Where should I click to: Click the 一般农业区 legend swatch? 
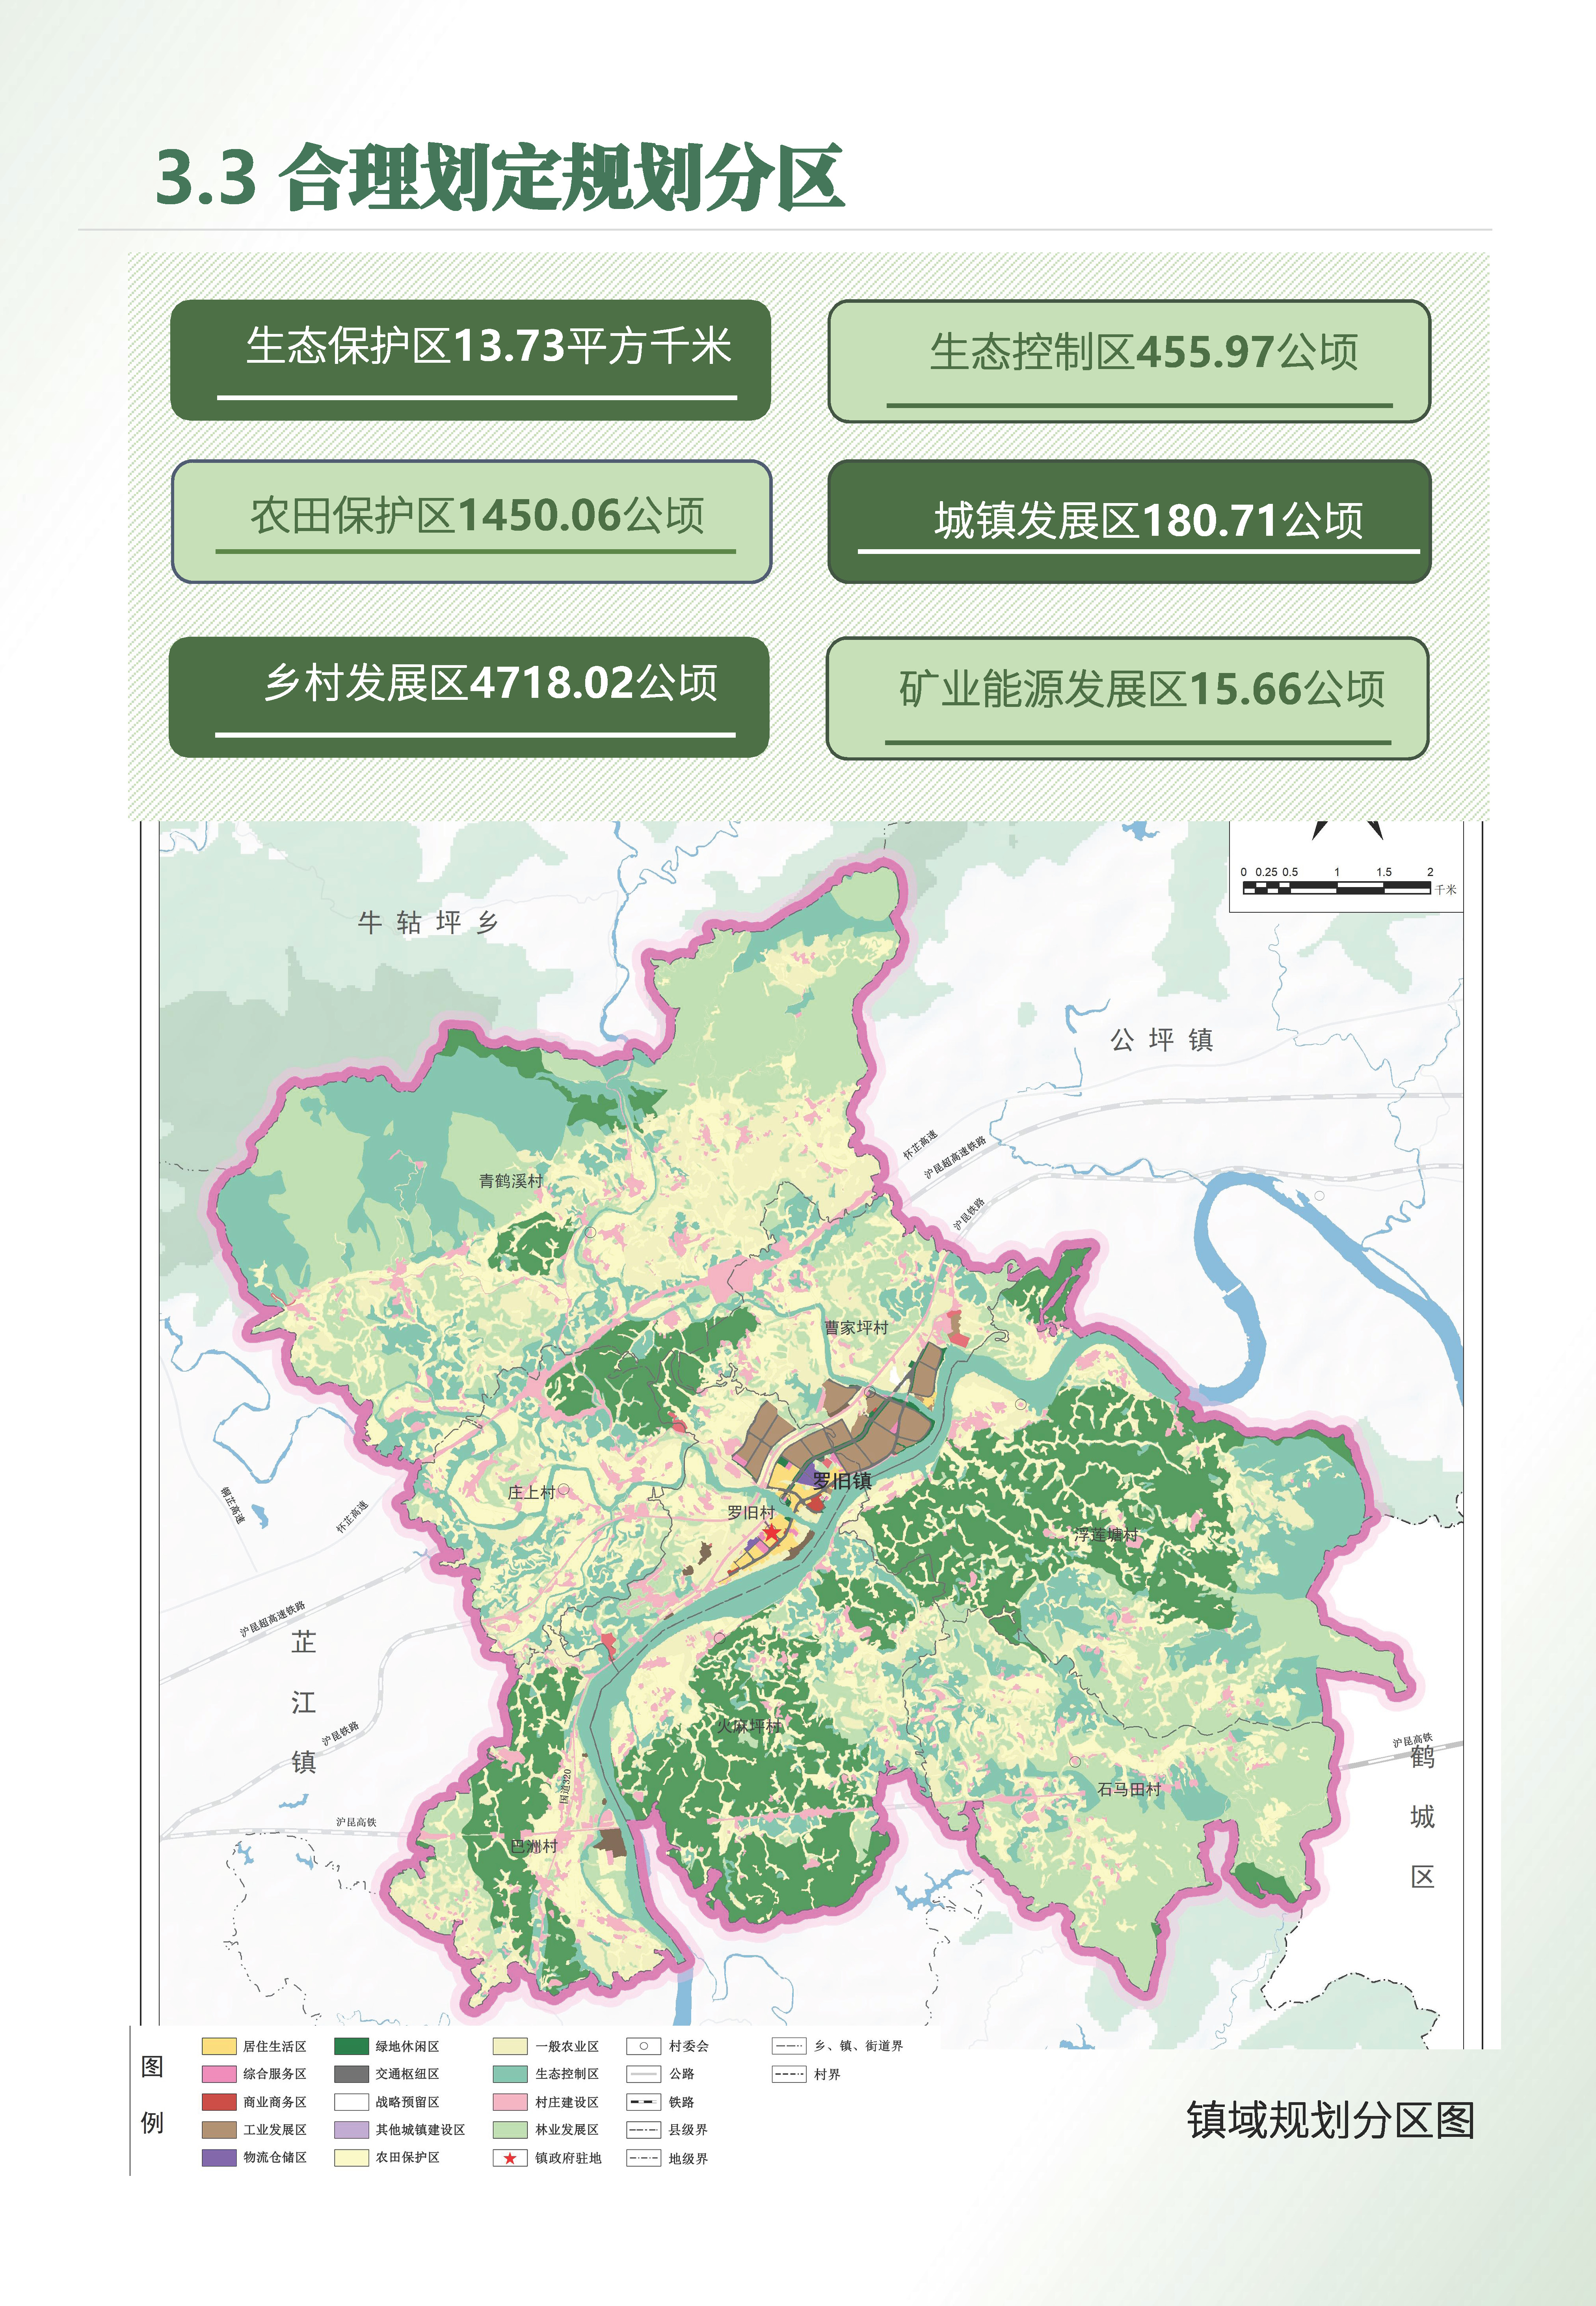tap(510, 2046)
